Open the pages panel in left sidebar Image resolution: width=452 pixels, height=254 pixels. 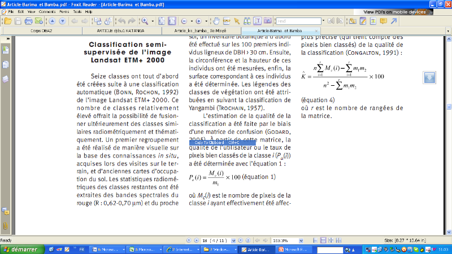pyautogui.click(x=6, y=64)
